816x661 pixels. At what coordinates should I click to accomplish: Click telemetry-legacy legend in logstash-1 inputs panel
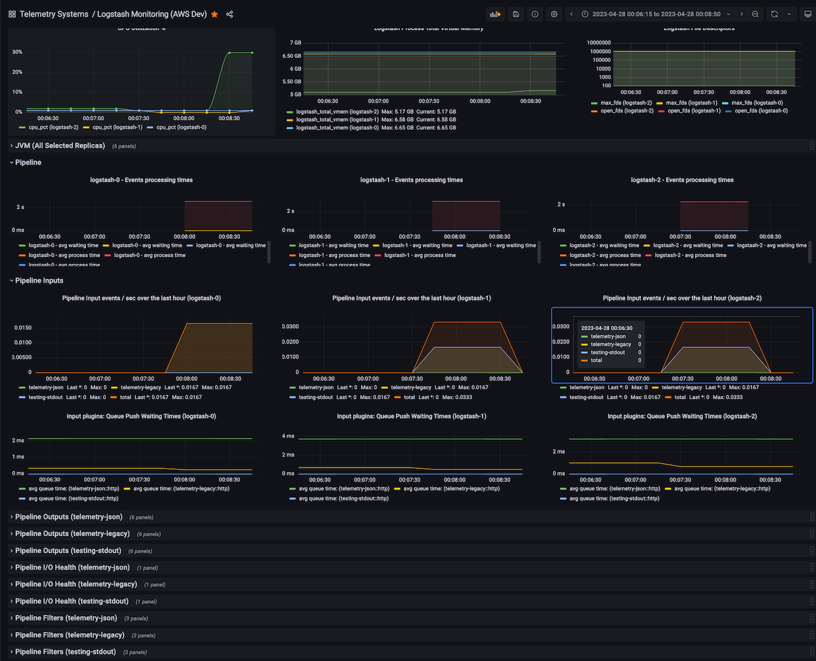tap(411, 387)
